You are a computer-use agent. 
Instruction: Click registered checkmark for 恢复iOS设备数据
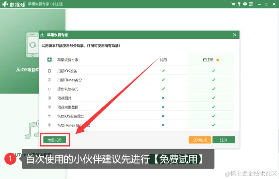[214, 116]
